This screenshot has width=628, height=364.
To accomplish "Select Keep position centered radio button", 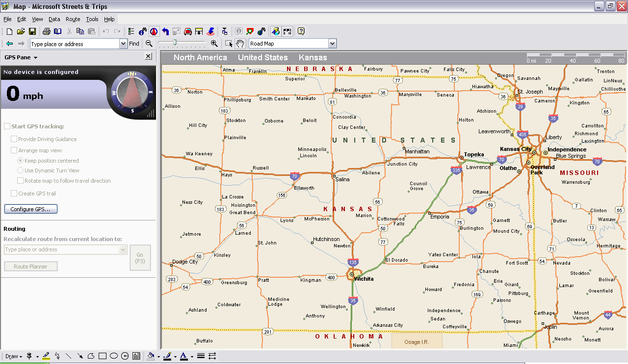I will point(21,161).
